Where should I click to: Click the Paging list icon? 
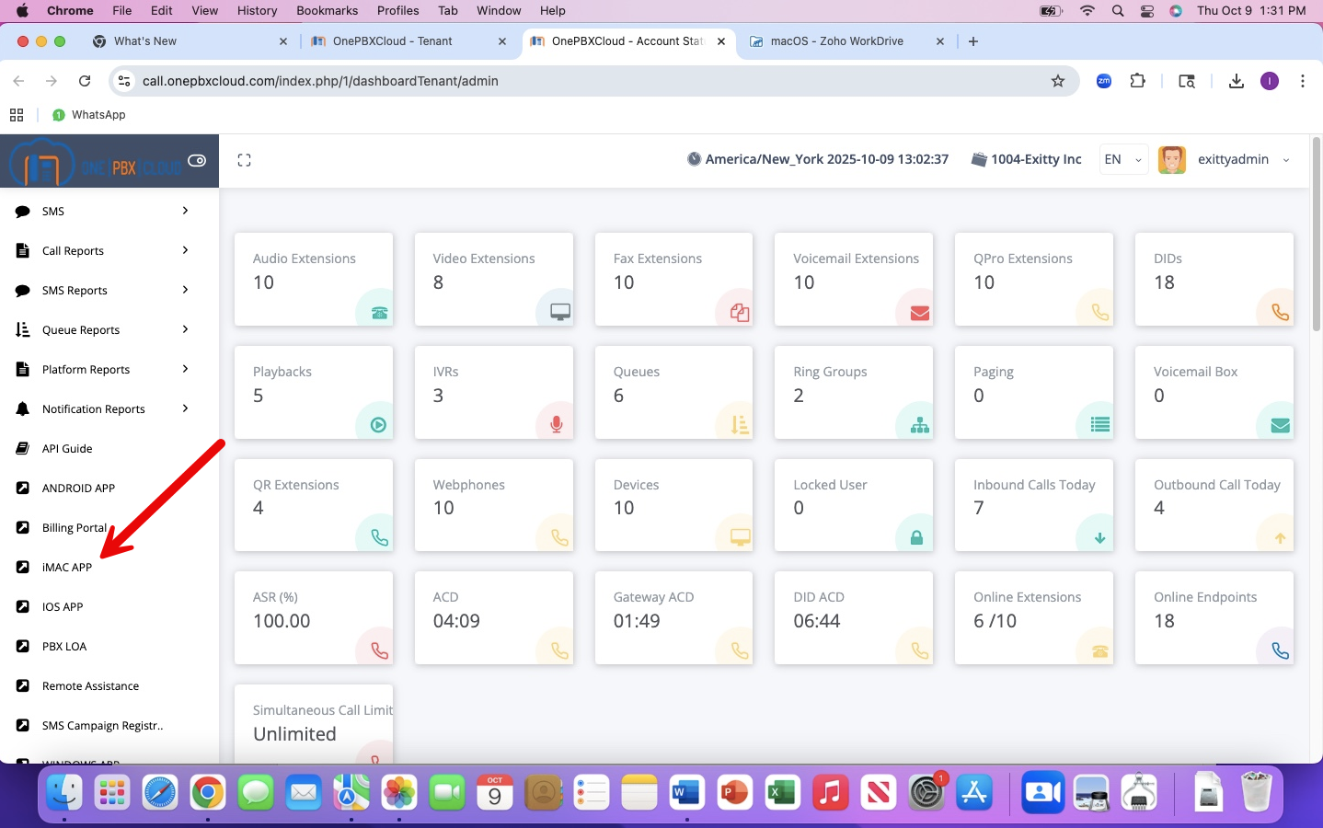[1099, 425]
